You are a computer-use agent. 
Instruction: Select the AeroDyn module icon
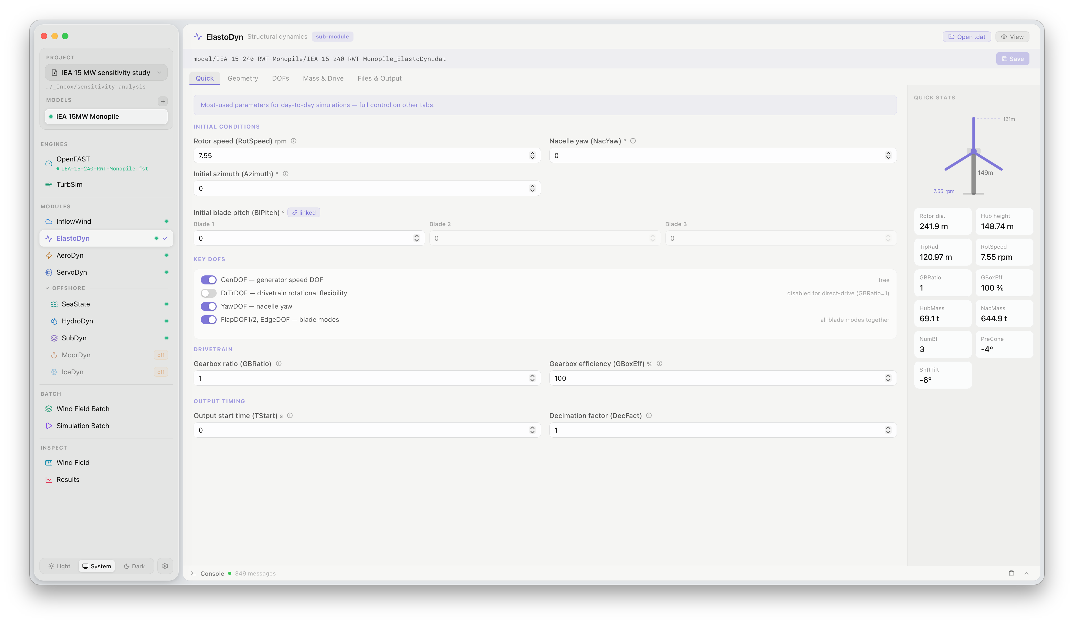coord(49,256)
